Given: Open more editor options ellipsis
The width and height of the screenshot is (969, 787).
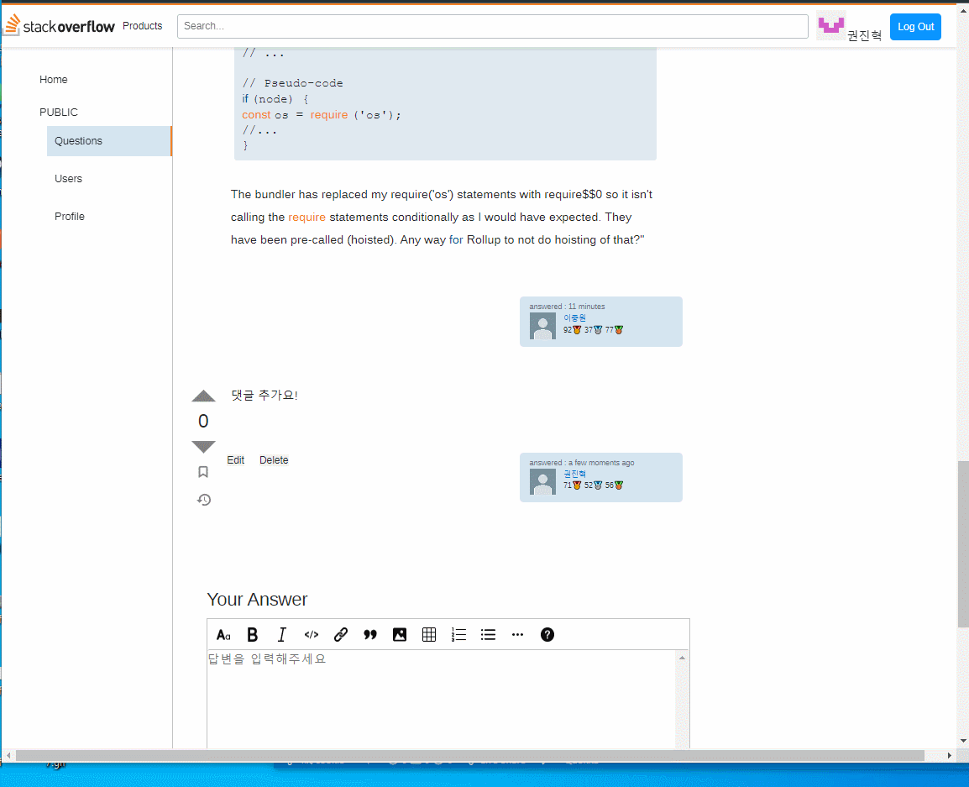Looking at the screenshot, I should click(x=518, y=635).
